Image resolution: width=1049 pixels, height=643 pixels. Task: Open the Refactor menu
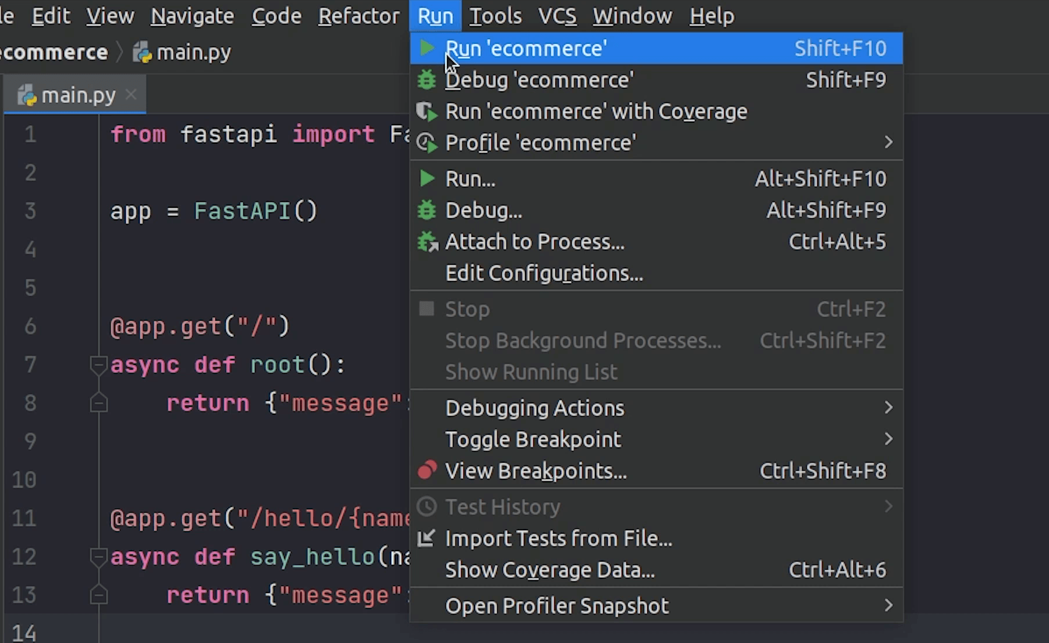point(359,16)
